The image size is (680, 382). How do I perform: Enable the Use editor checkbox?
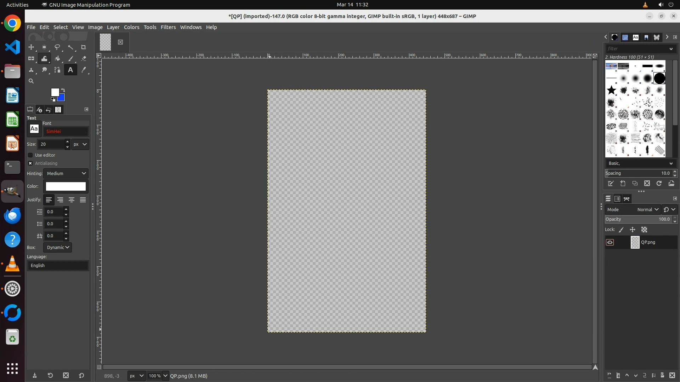click(x=30, y=155)
